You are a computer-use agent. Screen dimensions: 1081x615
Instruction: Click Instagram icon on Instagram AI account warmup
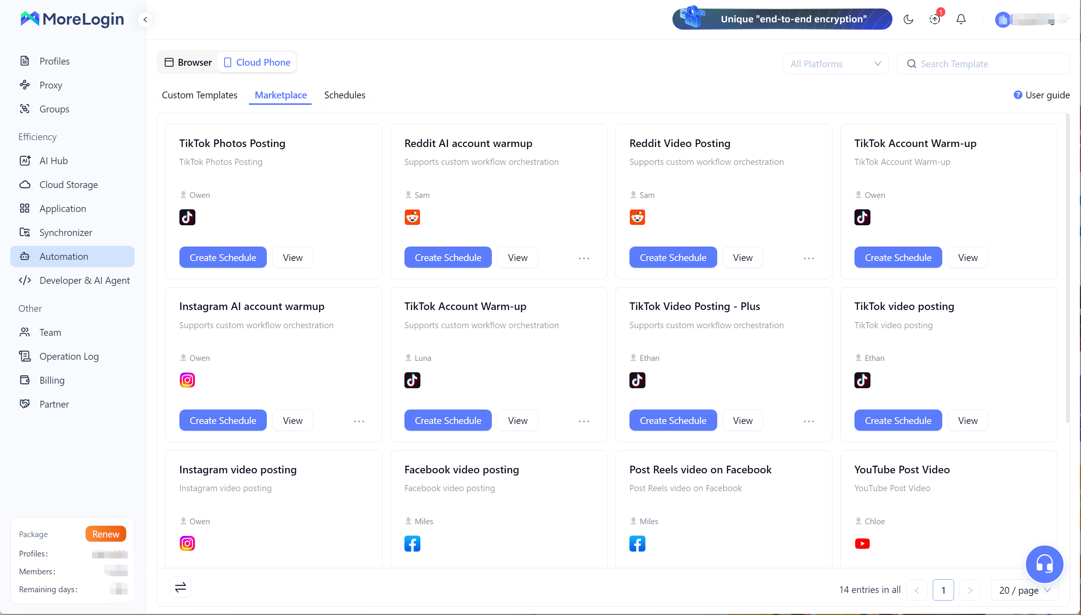click(187, 380)
